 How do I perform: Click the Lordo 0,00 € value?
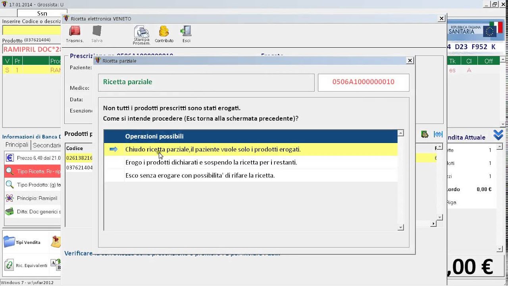[484, 189]
